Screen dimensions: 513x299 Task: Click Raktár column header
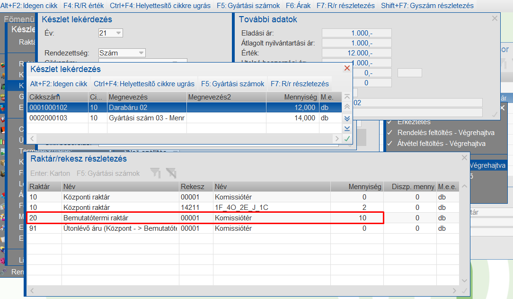pyautogui.click(x=44, y=187)
